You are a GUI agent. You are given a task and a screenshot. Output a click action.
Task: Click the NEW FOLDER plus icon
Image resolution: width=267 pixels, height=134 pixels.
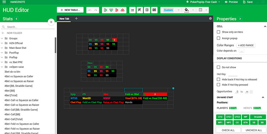click(3, 33)
